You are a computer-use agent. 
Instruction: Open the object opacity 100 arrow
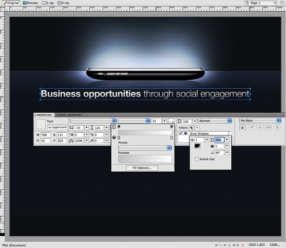195,121
